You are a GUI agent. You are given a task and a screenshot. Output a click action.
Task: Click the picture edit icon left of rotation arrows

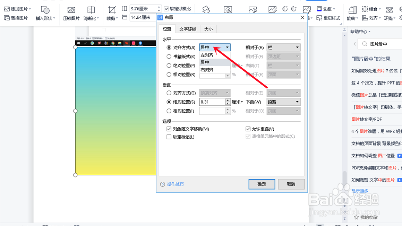pos(273,10)
